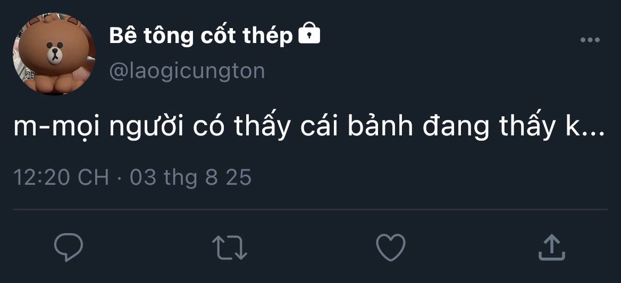Visit the @laogicungton handle
The height and width of the screenshot is (283, 621).
(187, 71)
